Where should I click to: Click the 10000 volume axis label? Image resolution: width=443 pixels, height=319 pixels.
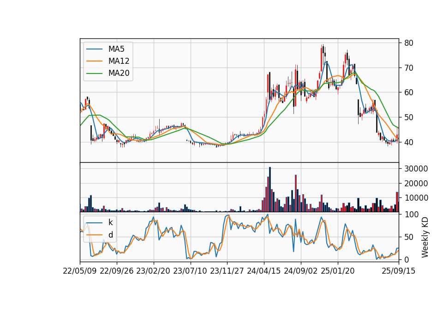click(416, 198)
